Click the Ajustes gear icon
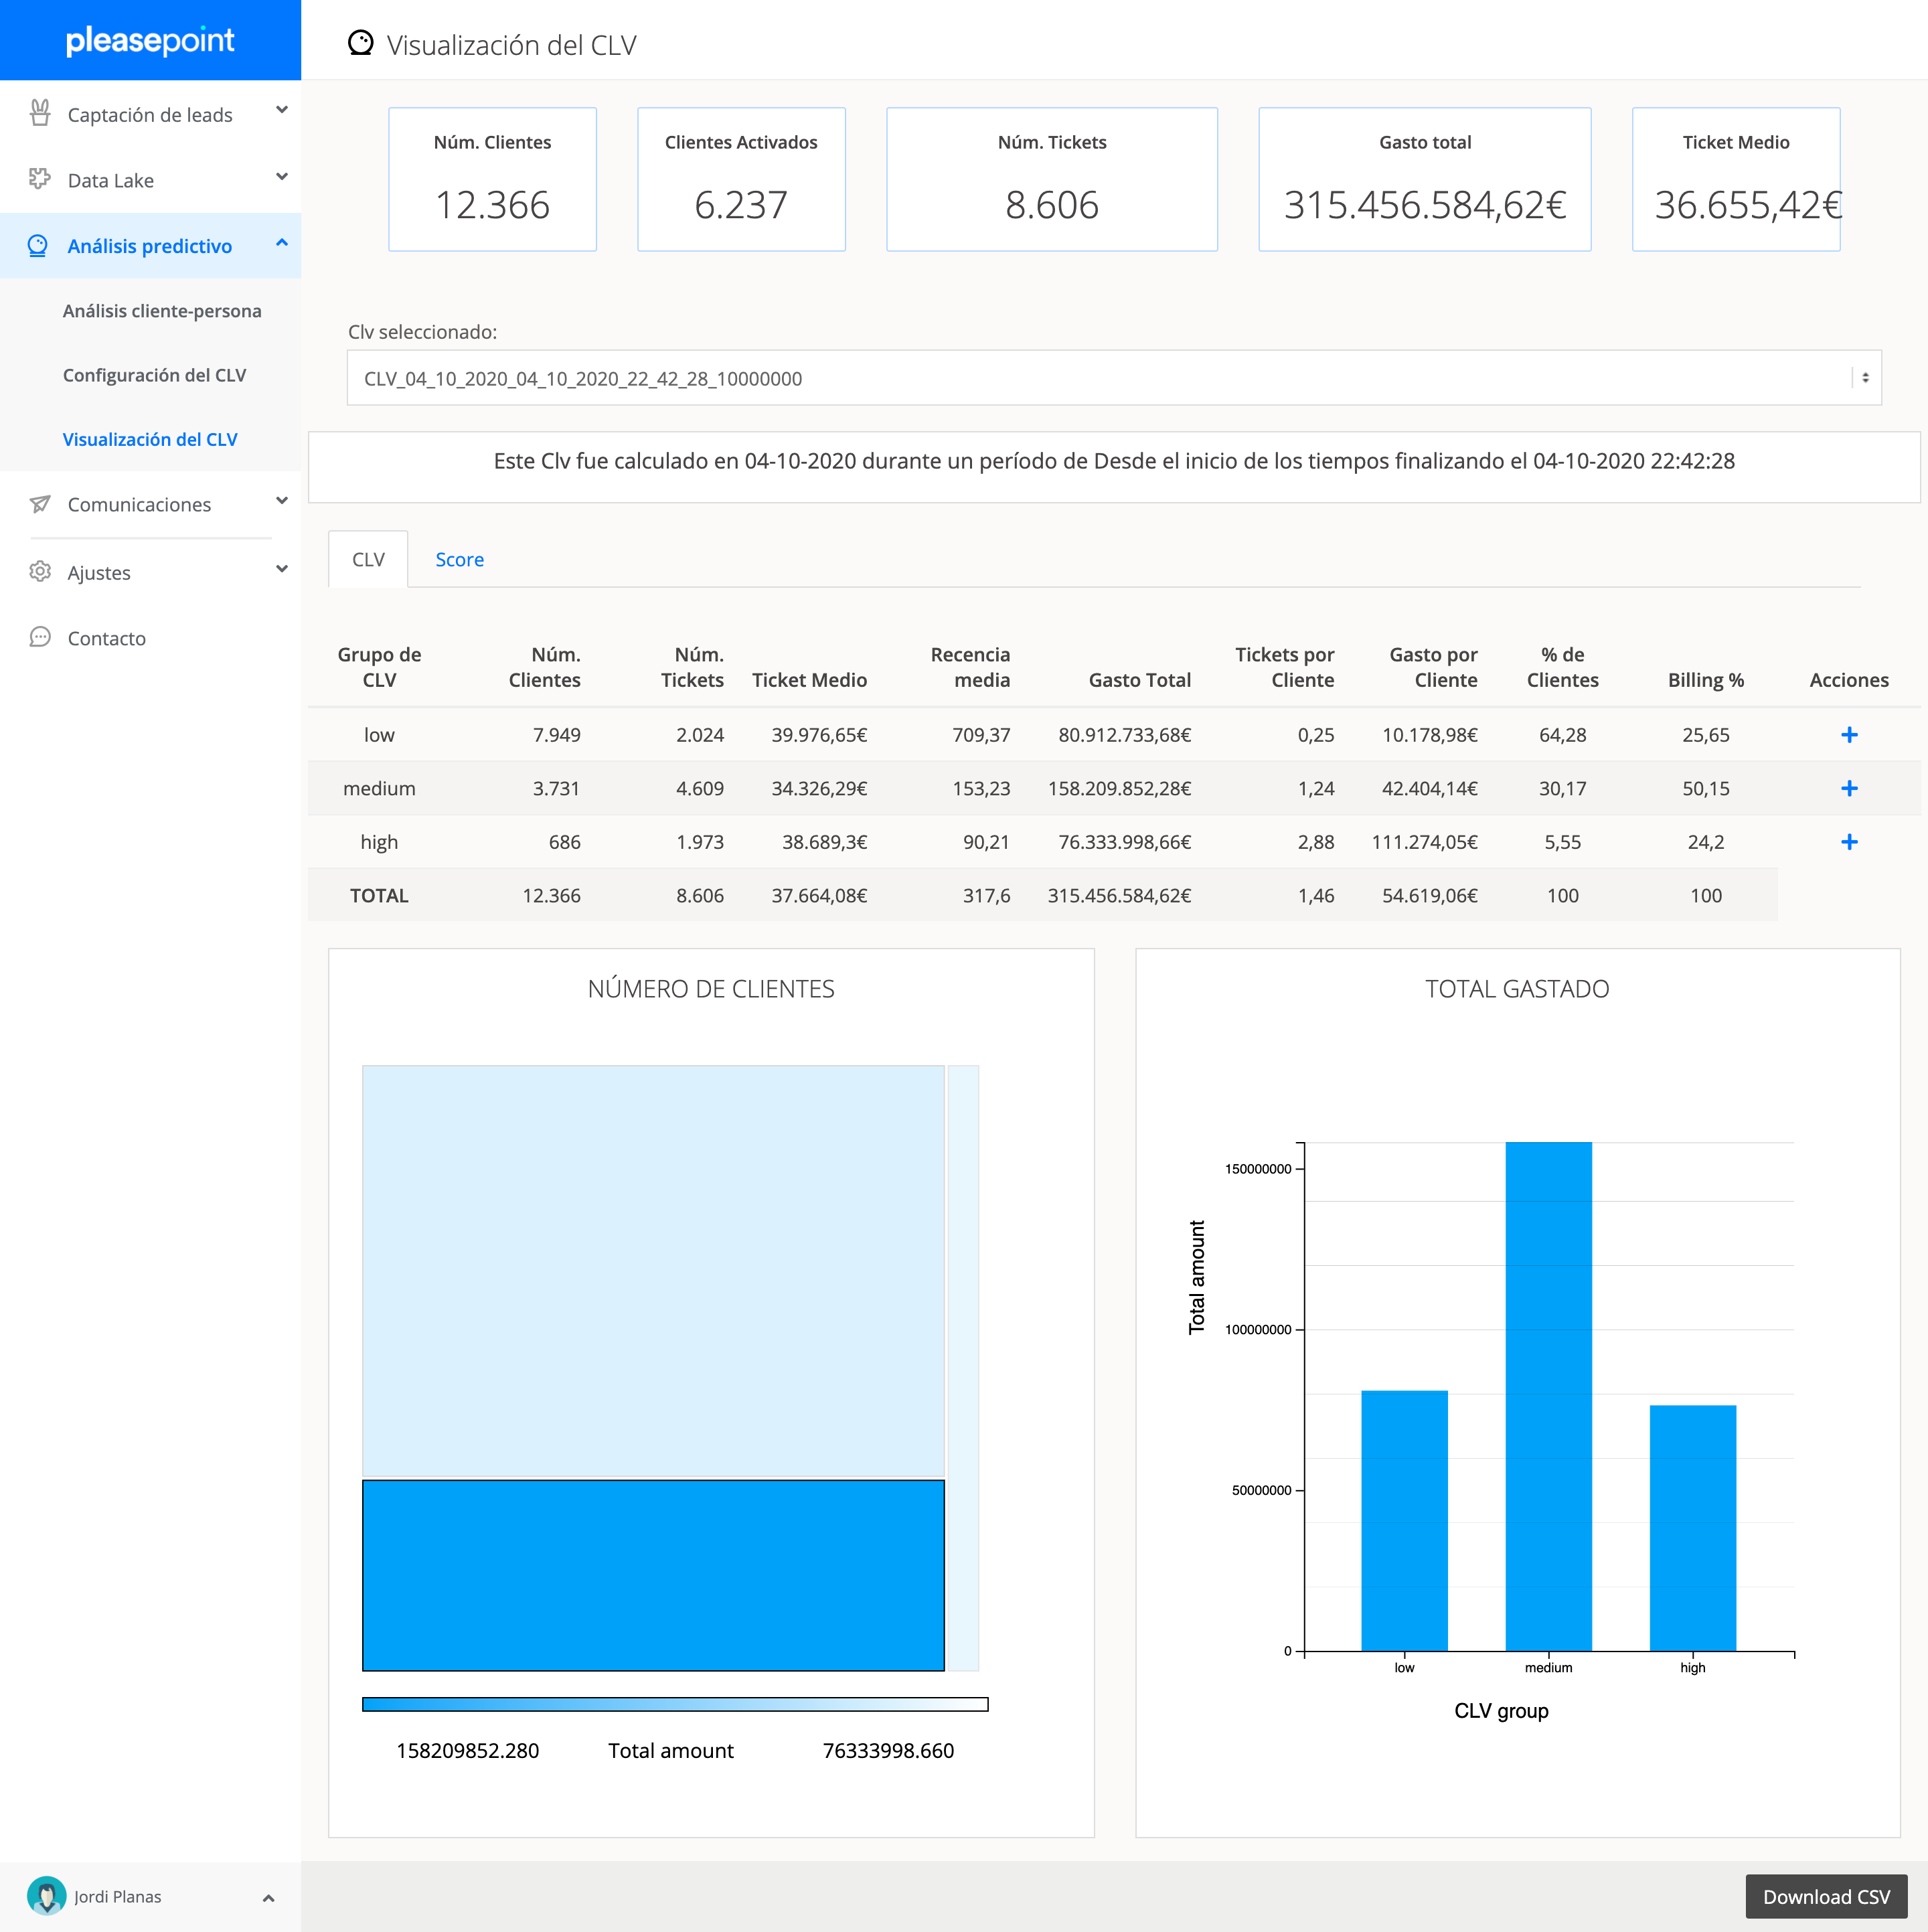Image resolution: width=1928 pixels, height=1932 pixels. pos(40,572)
